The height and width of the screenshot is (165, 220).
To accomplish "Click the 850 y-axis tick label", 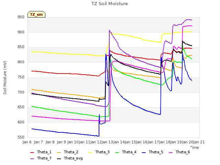I will pos(21,47).
